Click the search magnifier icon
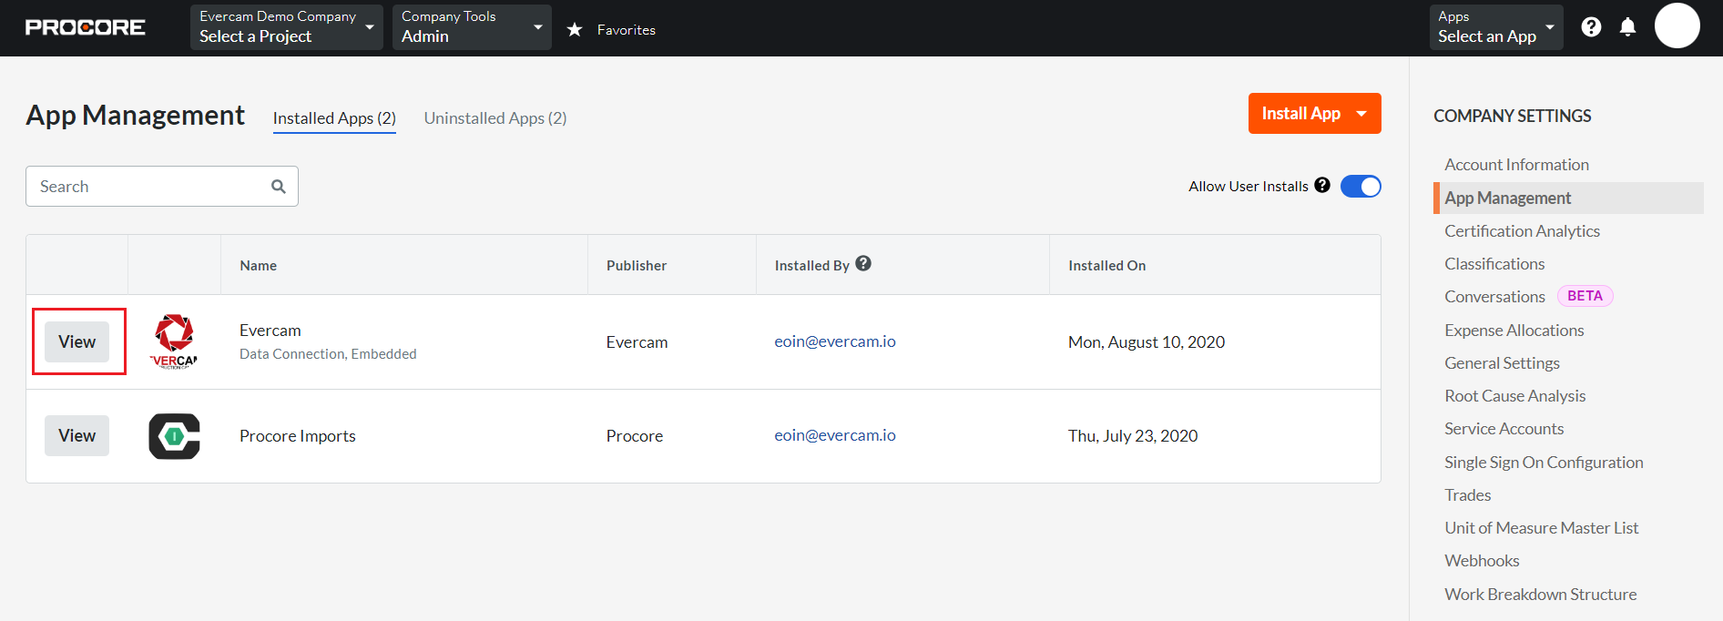The height and width of the screenshot is (621, 1723). tap(279, 187)
